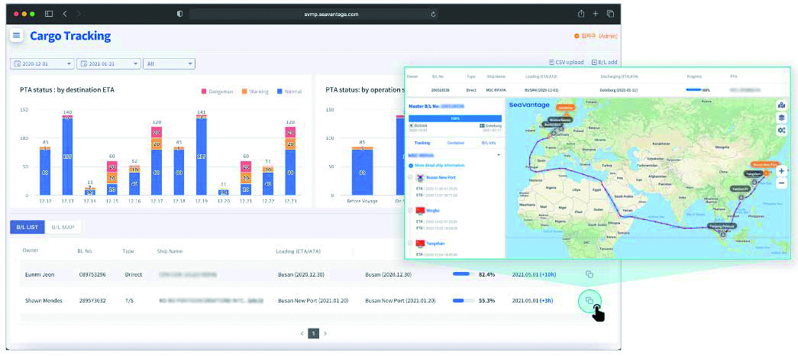Select the Eunmi Jeon row owner cell
This screenshot has height=356, width=798.
pos(40,274)
